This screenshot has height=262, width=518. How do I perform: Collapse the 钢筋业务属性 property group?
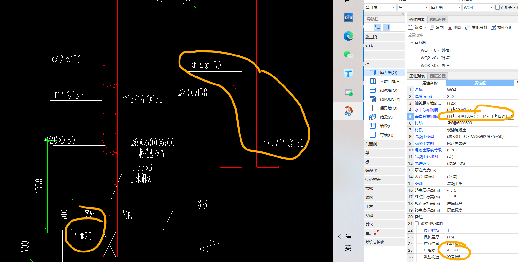[417, 223]
